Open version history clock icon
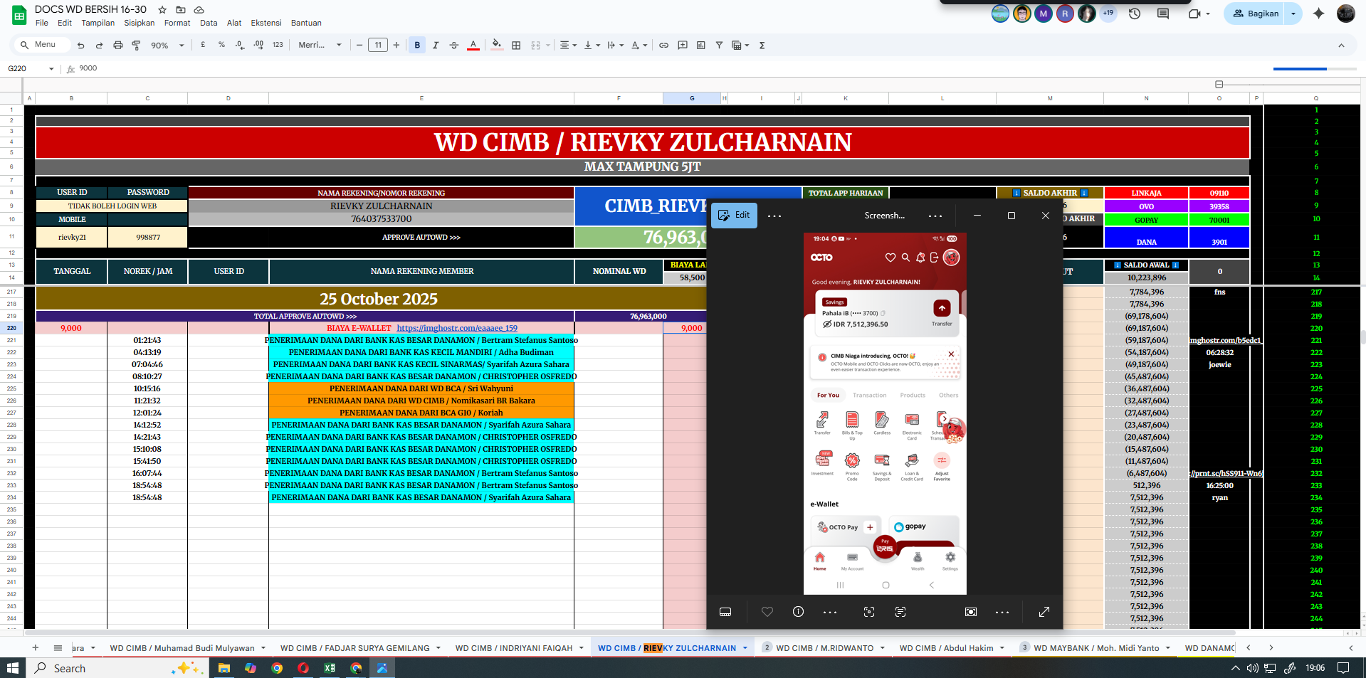 coord(1135,14)
